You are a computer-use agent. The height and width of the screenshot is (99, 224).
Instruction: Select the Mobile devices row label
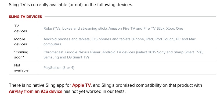(x=21, y=42)
